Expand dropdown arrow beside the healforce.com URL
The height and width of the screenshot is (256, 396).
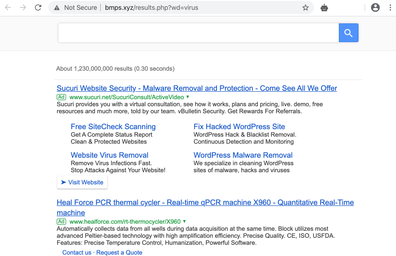tap(184, 221)
